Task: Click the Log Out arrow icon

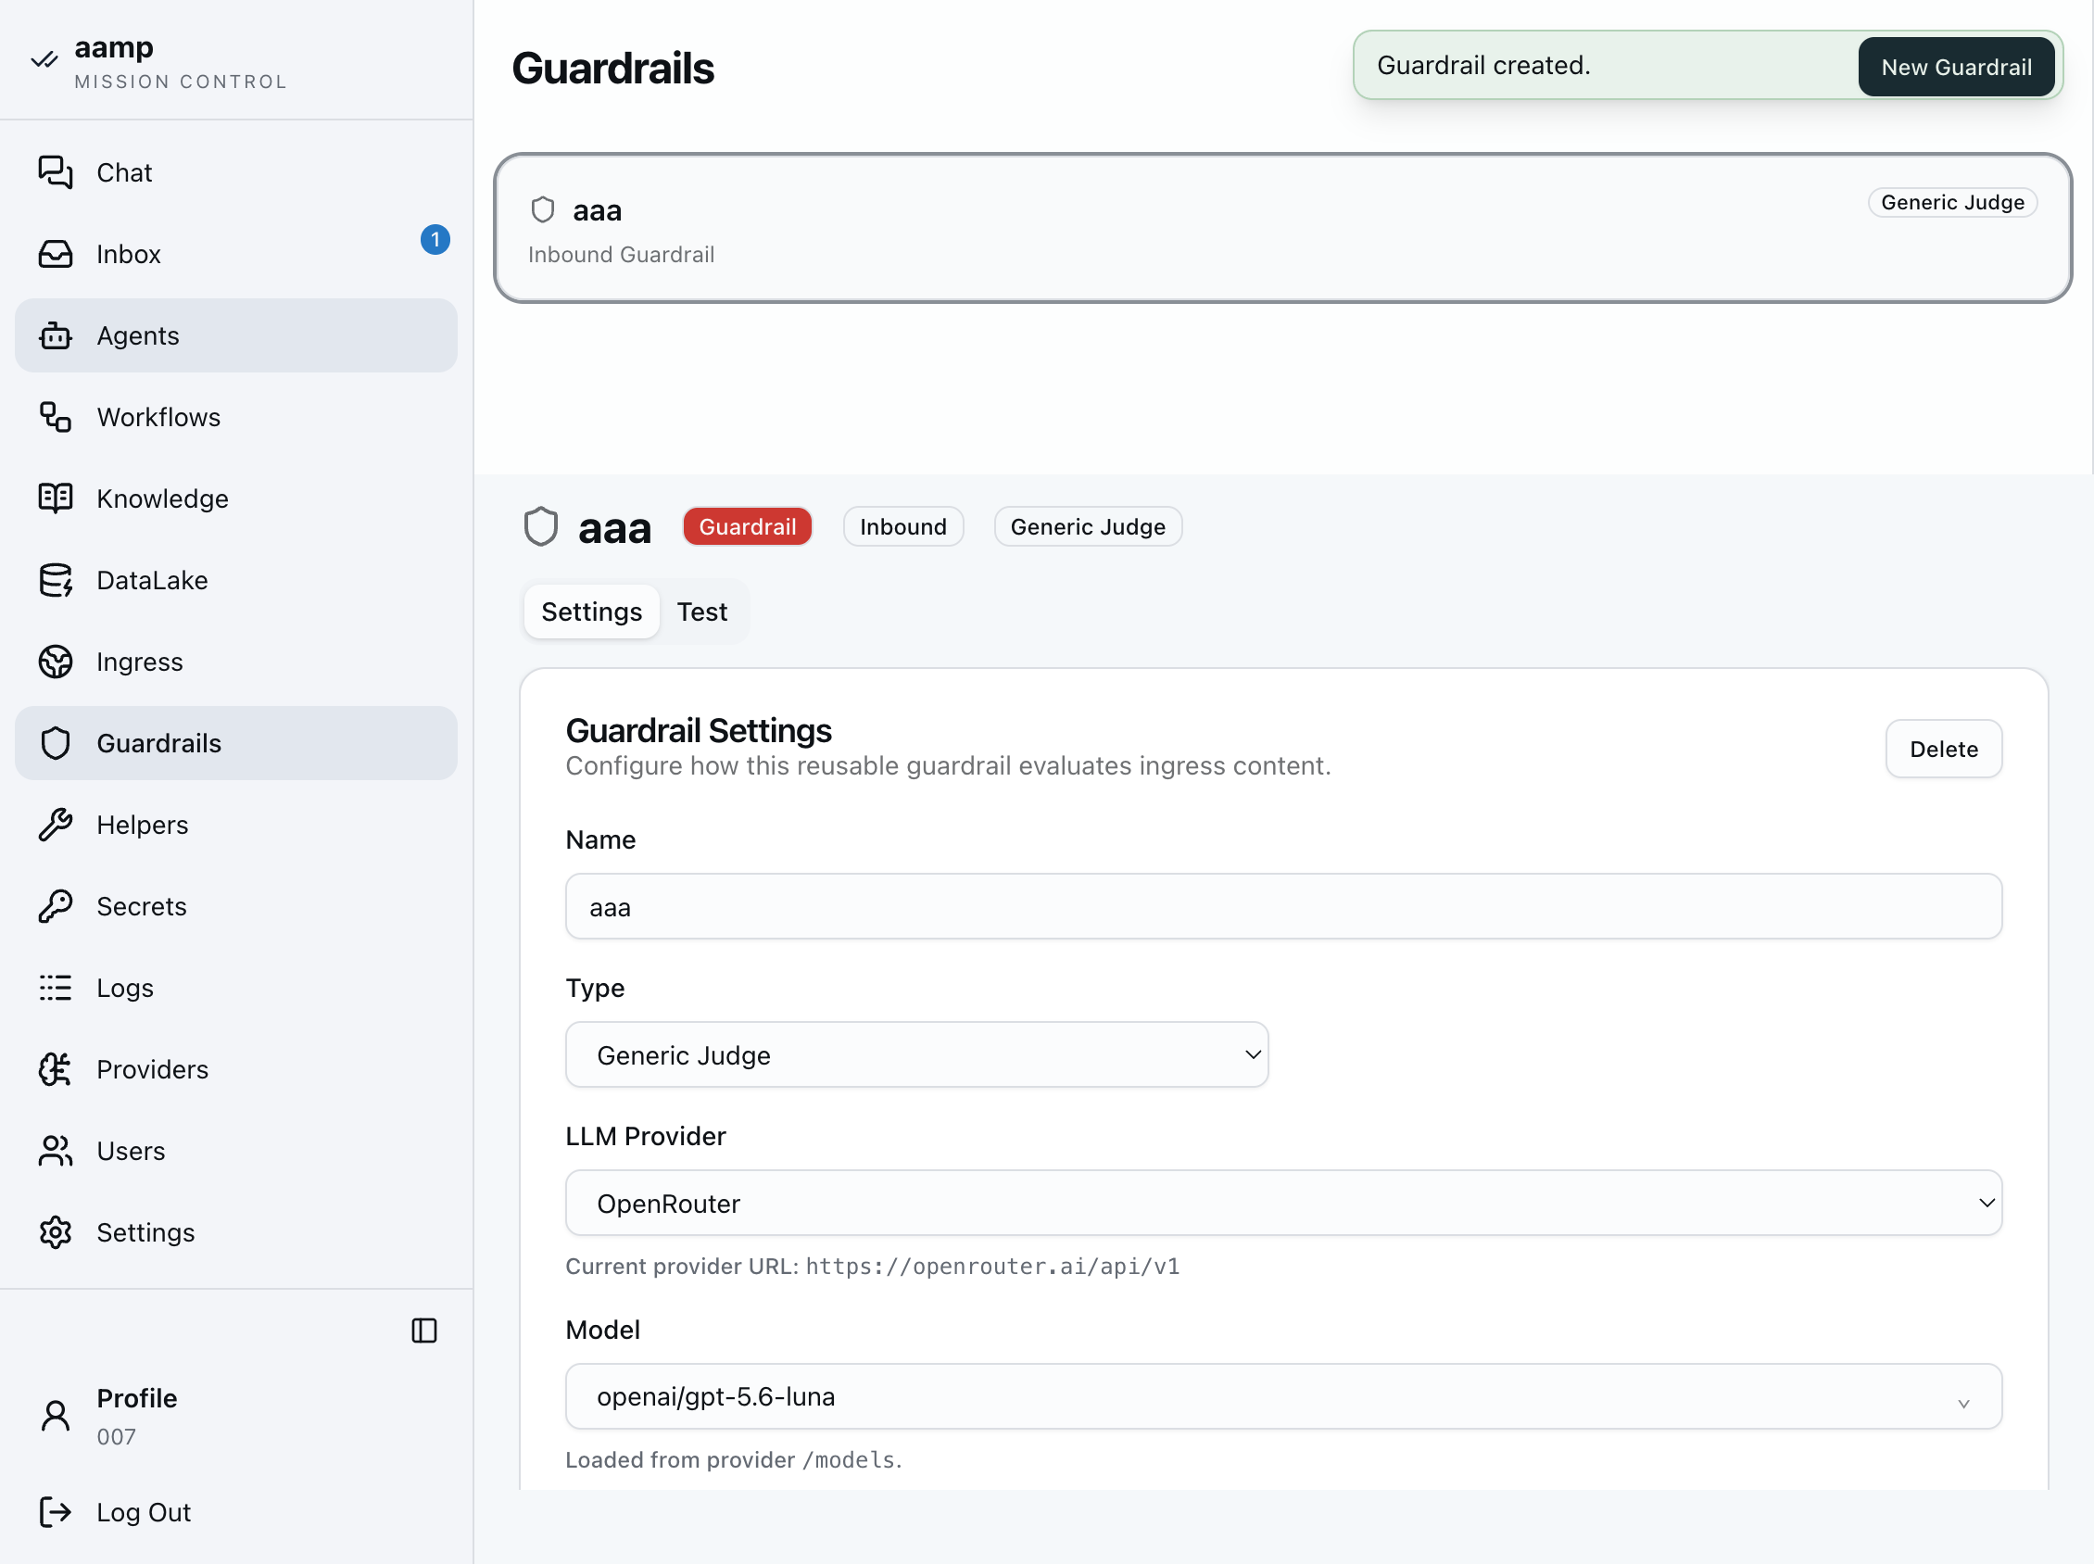Action: [55, 1511]
